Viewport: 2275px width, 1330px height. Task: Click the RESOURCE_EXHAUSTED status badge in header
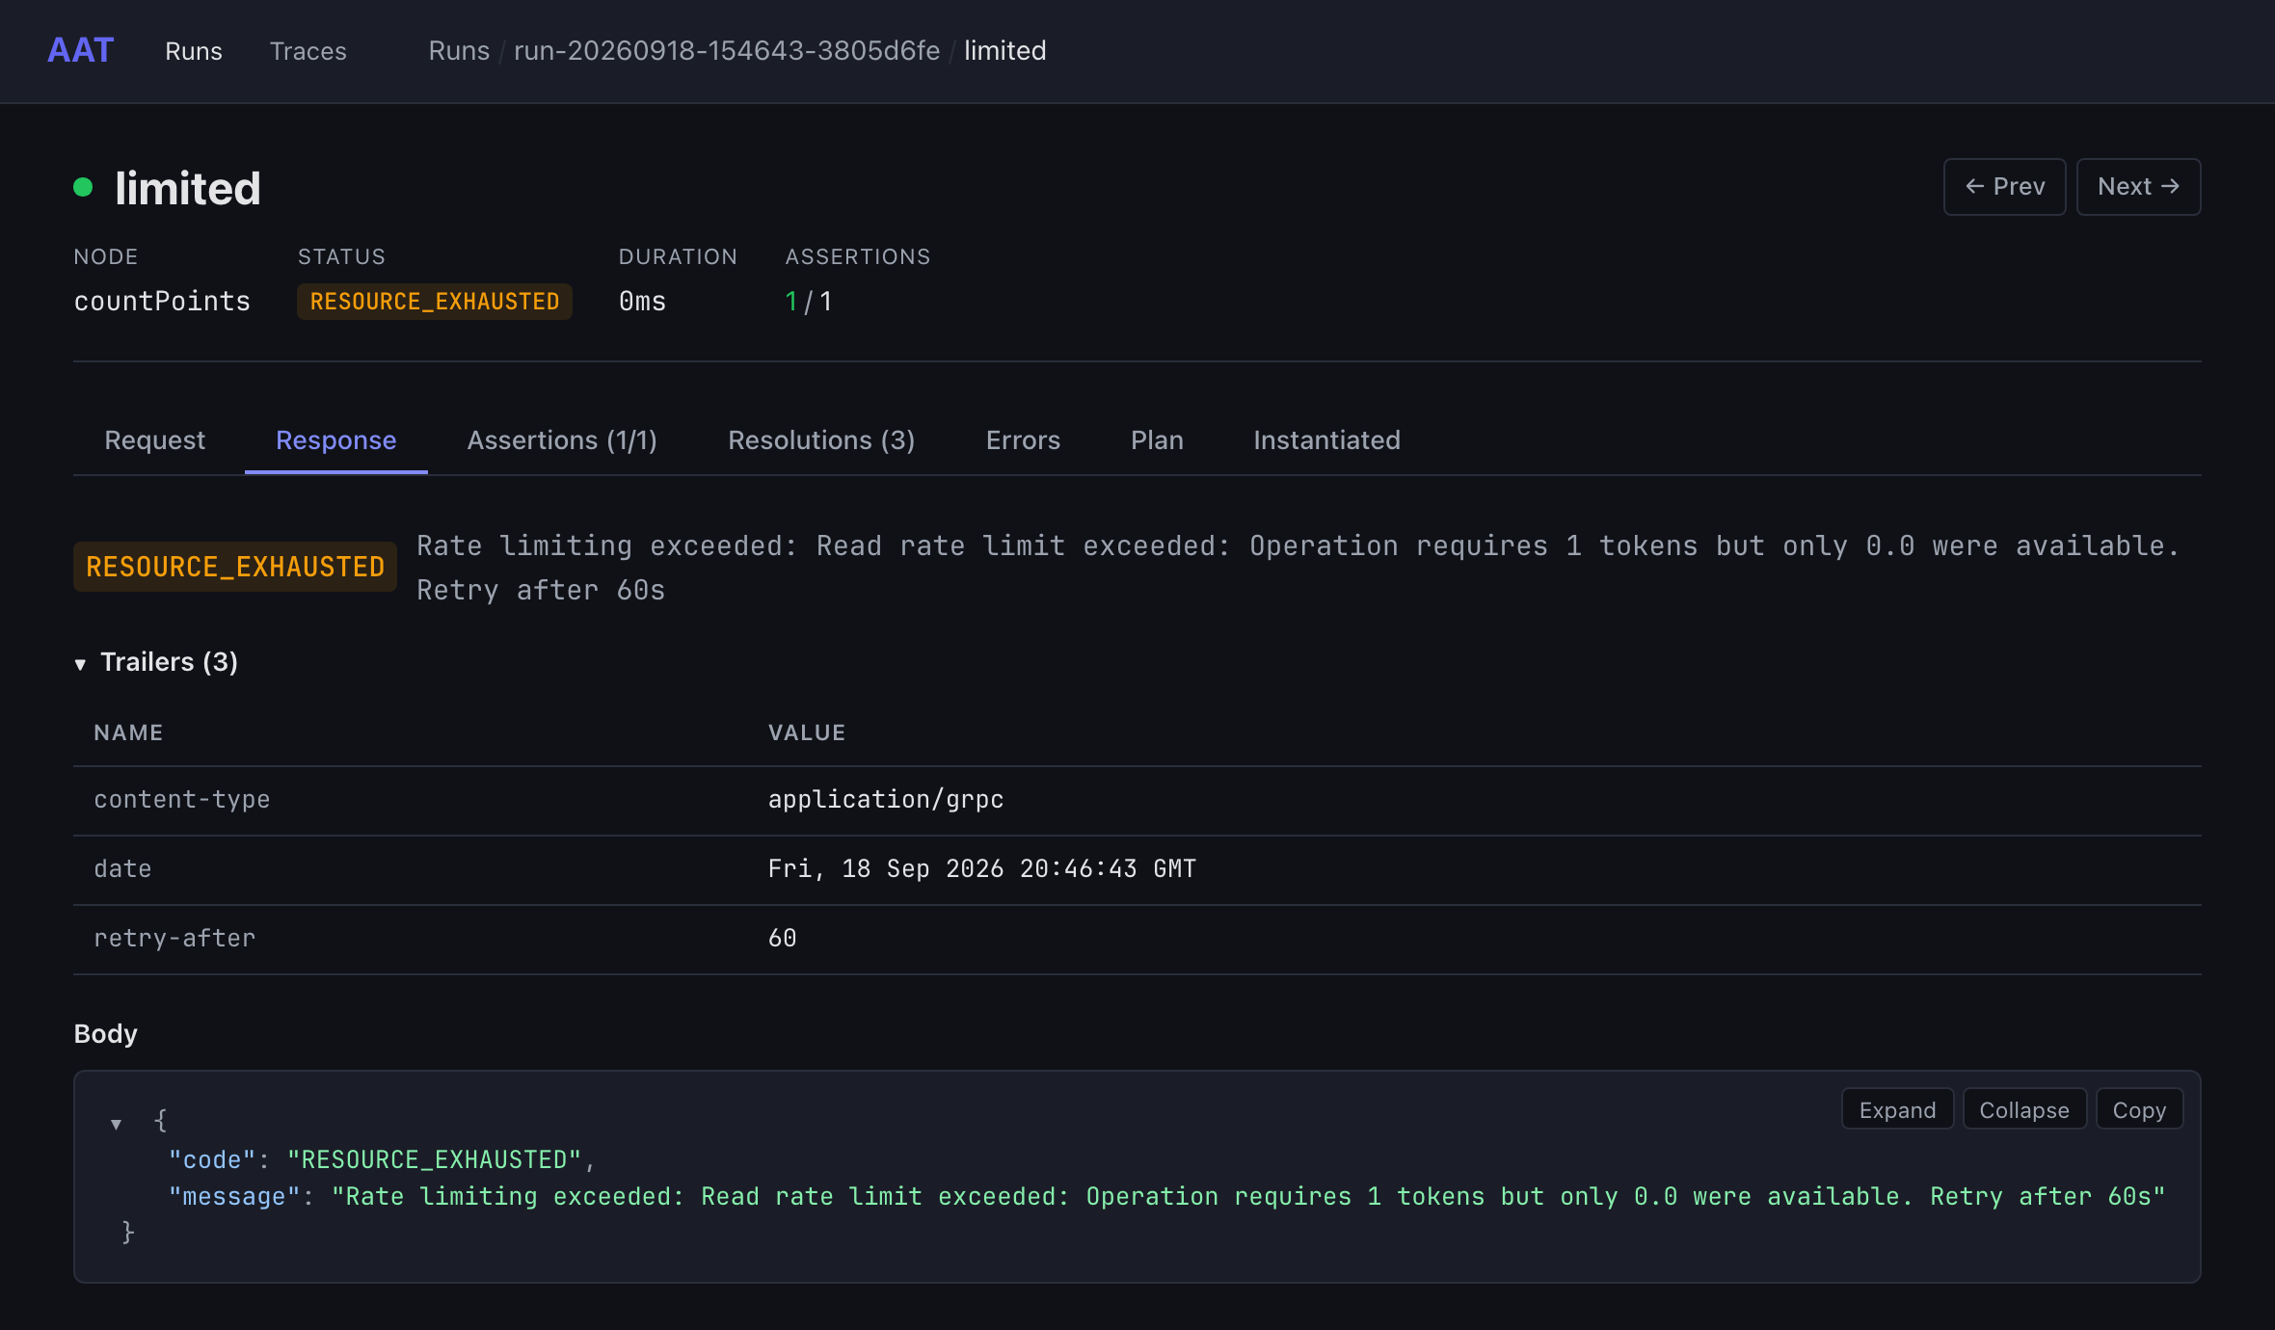tap(435, 302)
